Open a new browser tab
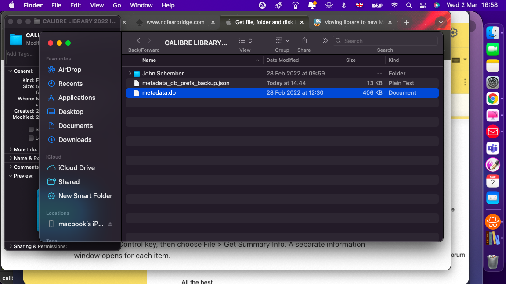The height and width of the screenshot is (284, 506). click(407, 22)
